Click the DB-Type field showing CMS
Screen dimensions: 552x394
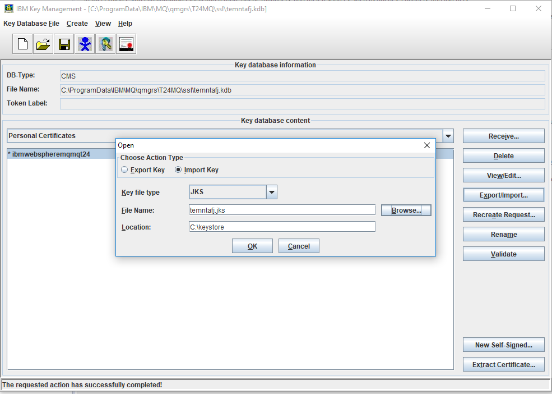click(x=303, y=76)
